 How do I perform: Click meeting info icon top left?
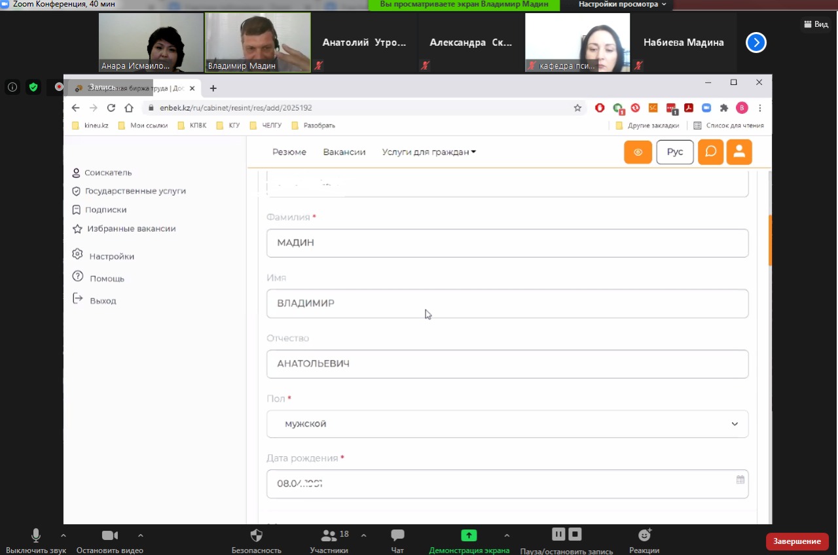(x=12, y=86)
